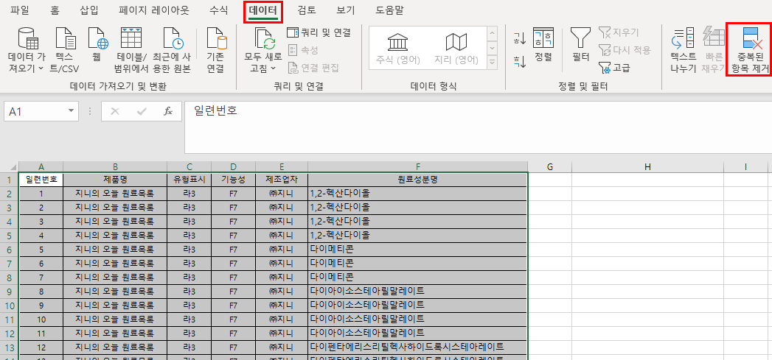Click the 속성 (Properties) command
This screenshot has height=360, width=772.
[x=303, y=50]
